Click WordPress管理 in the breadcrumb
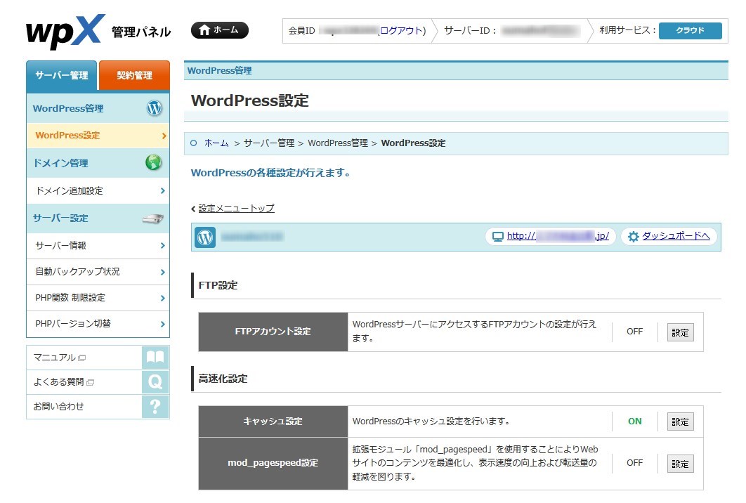Screen dimensions: 746x503 tap(338, 143)
